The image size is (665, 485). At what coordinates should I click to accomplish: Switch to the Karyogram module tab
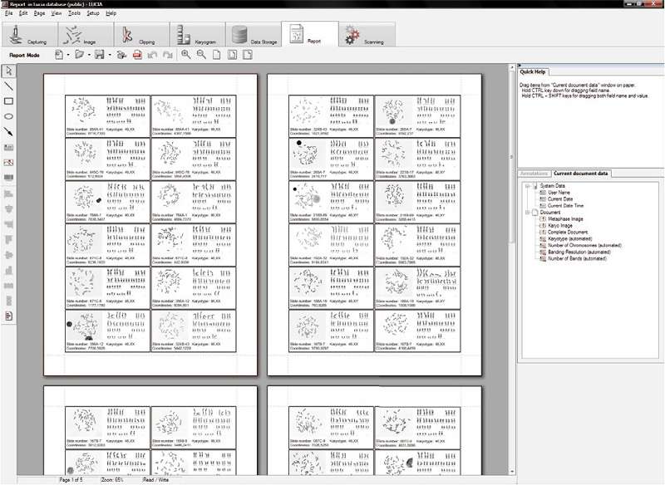coord(198,34)
